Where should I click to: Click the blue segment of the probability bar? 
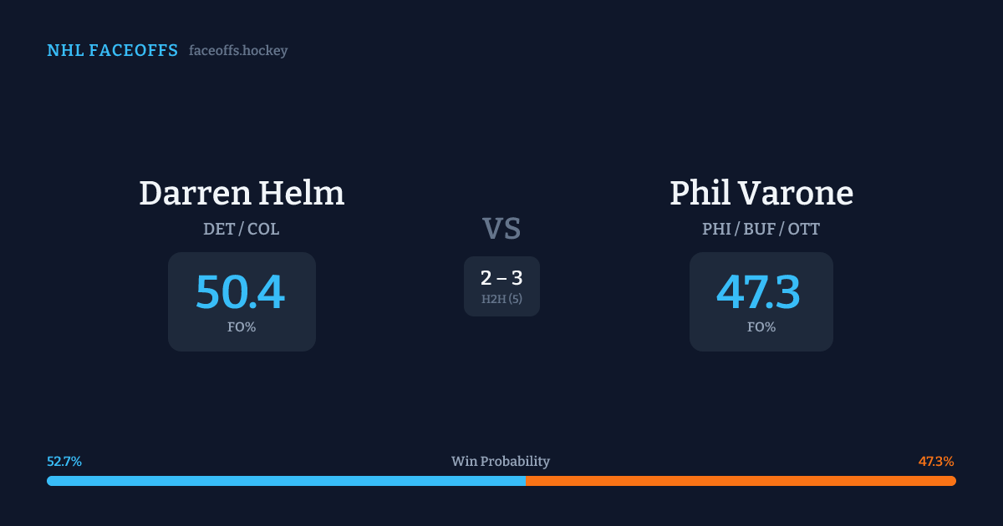pos(284,481)
